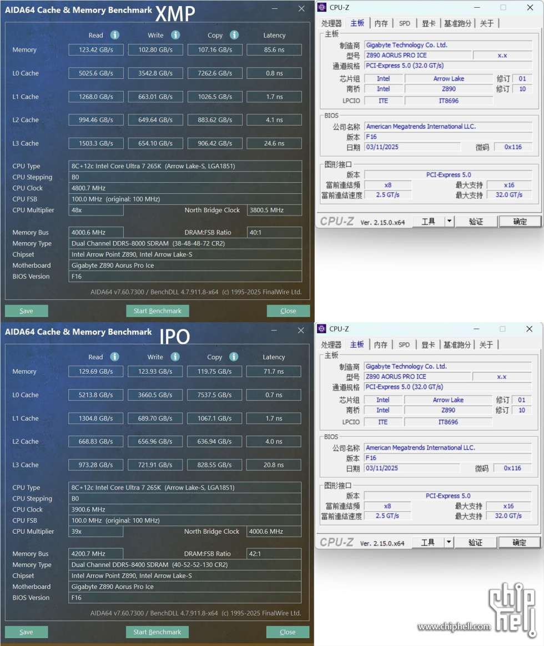Viewport: 544px width, 646px height.
Task: Minimize the XMP AIDA64 window
Action: [x=275, y=9]
